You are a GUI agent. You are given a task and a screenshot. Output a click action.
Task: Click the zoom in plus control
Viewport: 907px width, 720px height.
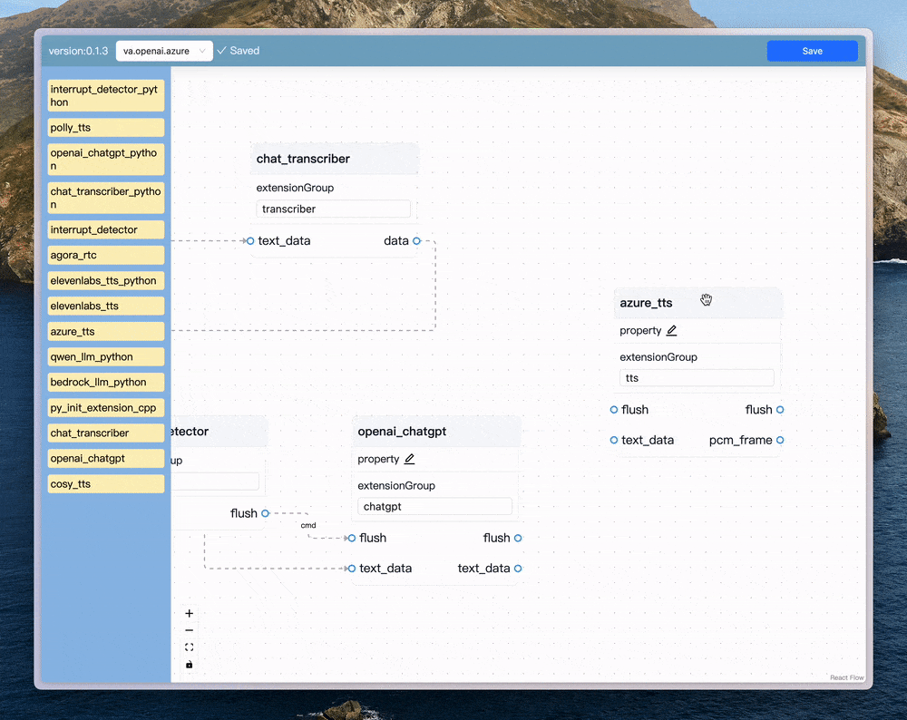(190, 614)
